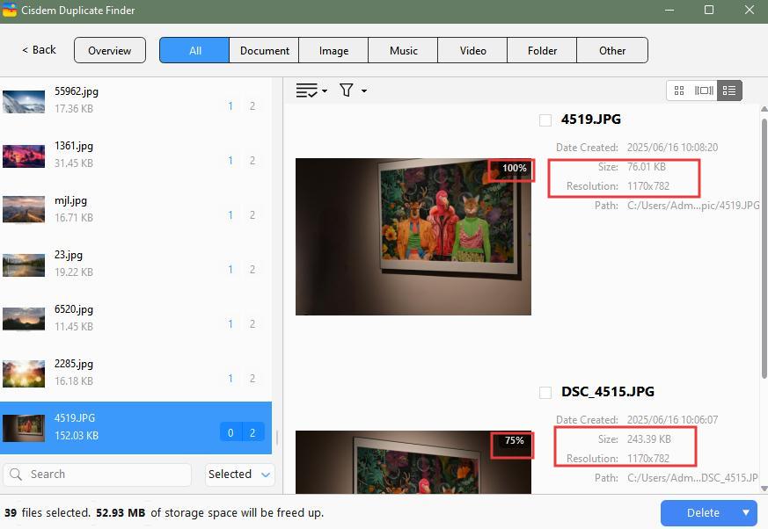Open the sort menu chevron
The width and height of the screenshot is (768, 529).
[323, 90]
